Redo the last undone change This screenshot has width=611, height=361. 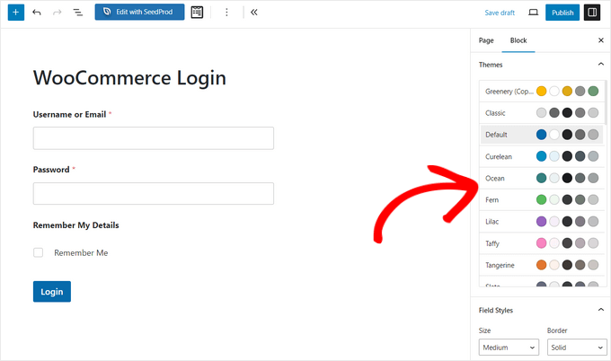click(x=58, y=13)
